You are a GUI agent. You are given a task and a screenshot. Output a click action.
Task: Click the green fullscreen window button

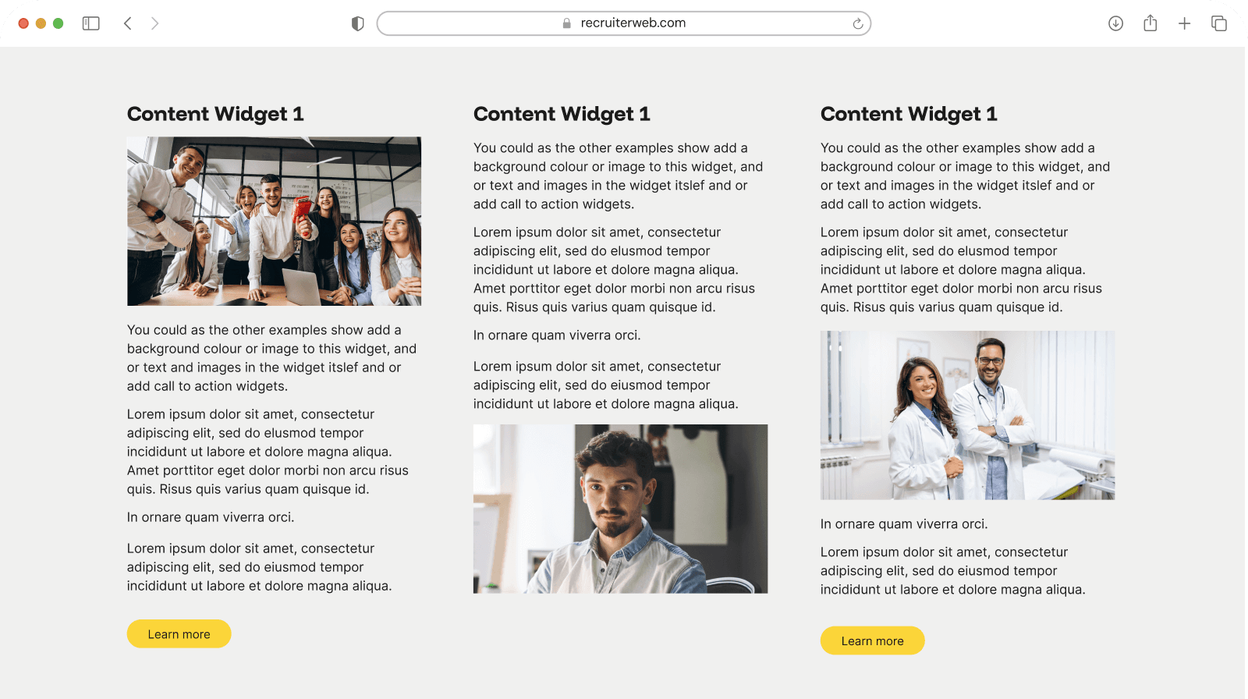pos(58,23)
